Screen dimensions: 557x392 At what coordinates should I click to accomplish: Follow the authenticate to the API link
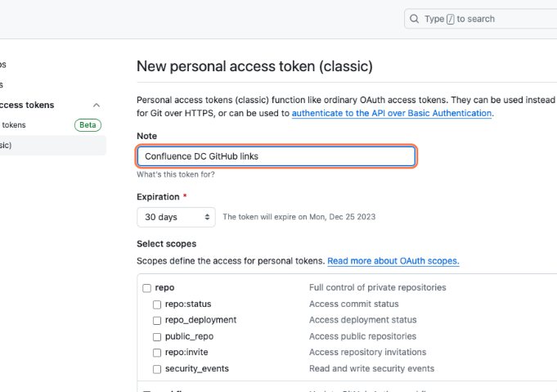(x=392, y=114)
